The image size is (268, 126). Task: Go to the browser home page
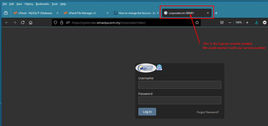(x=31, y=23)
